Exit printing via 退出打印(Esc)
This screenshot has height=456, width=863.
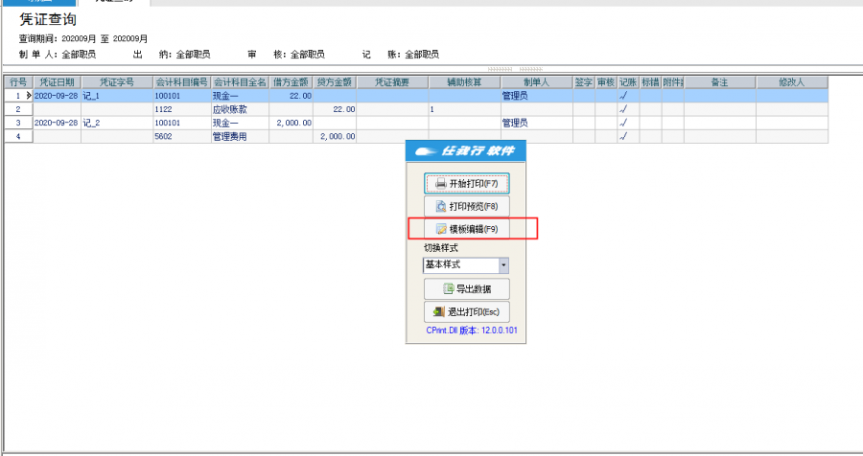tap(467, 312)
